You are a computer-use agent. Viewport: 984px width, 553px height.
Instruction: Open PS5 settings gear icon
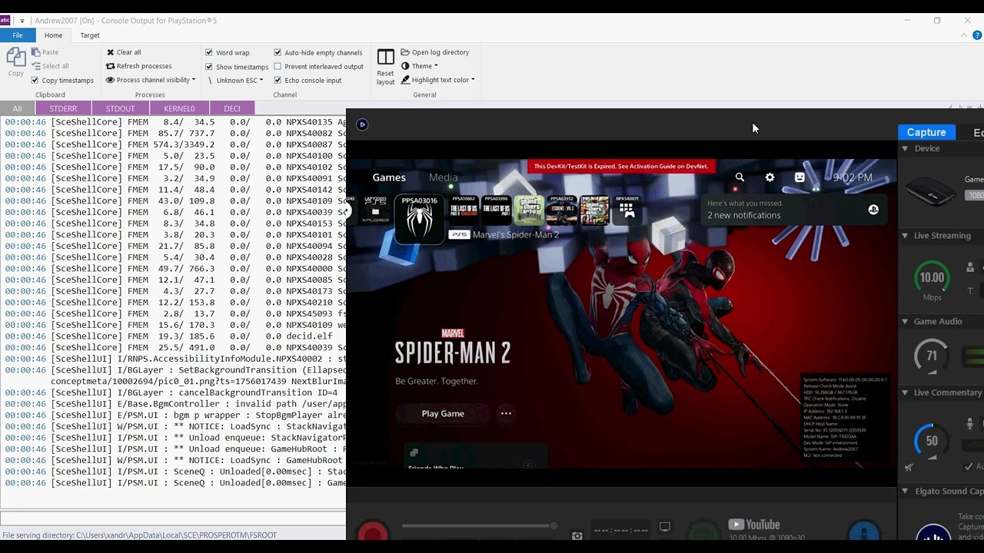(770, 177)
